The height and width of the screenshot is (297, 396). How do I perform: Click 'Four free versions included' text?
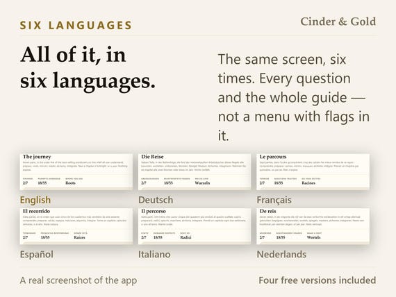(317, 280)
